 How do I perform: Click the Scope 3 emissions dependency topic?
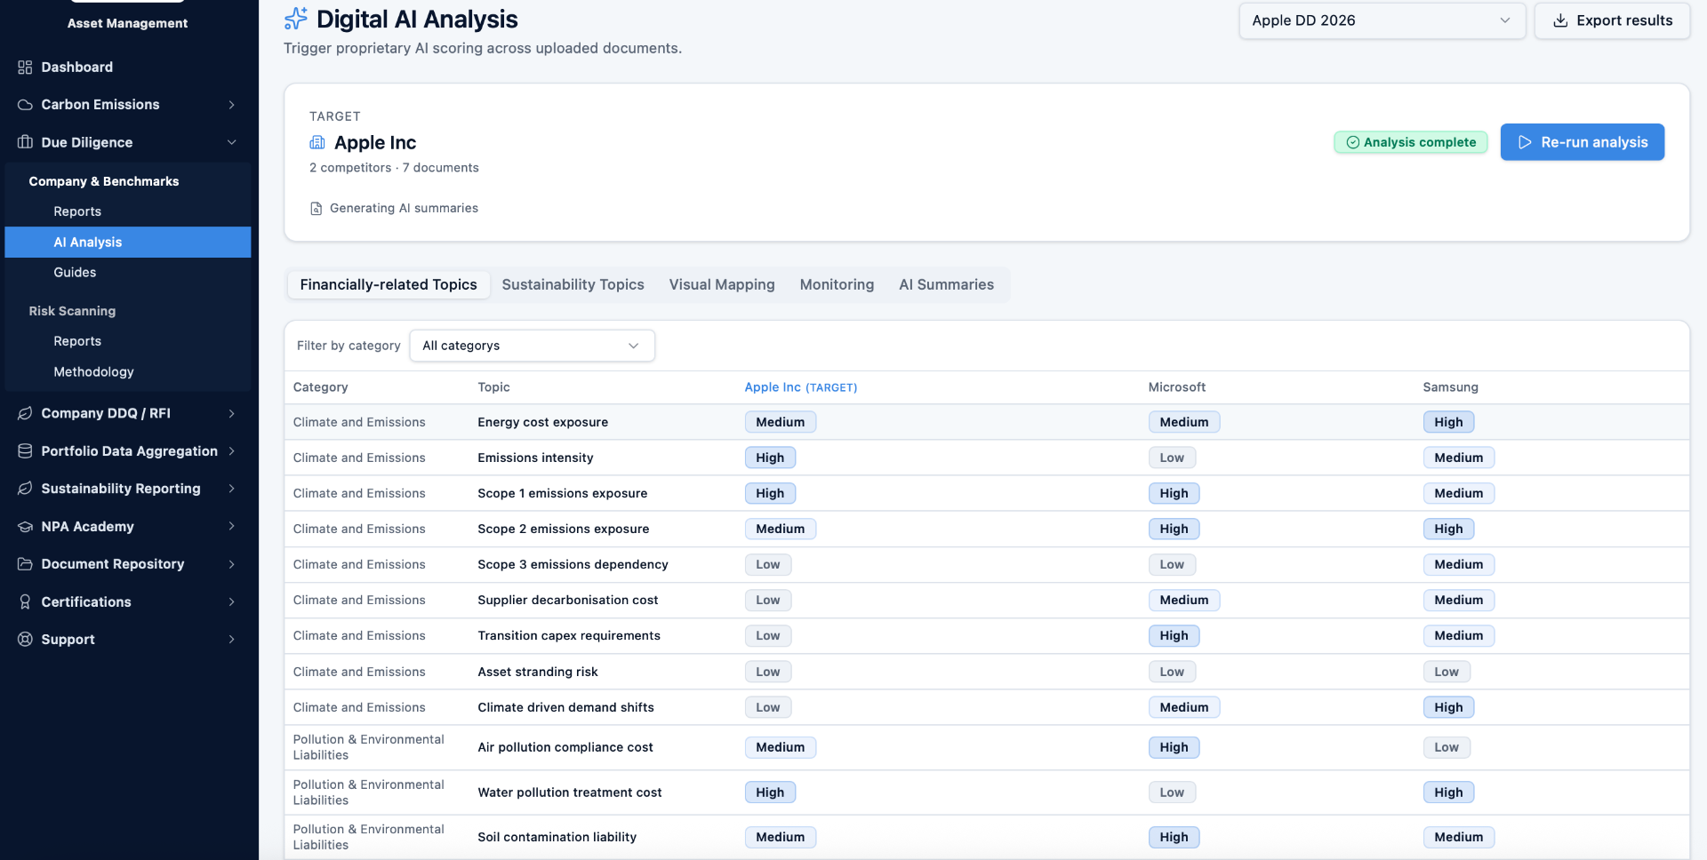tap(573, 565)
